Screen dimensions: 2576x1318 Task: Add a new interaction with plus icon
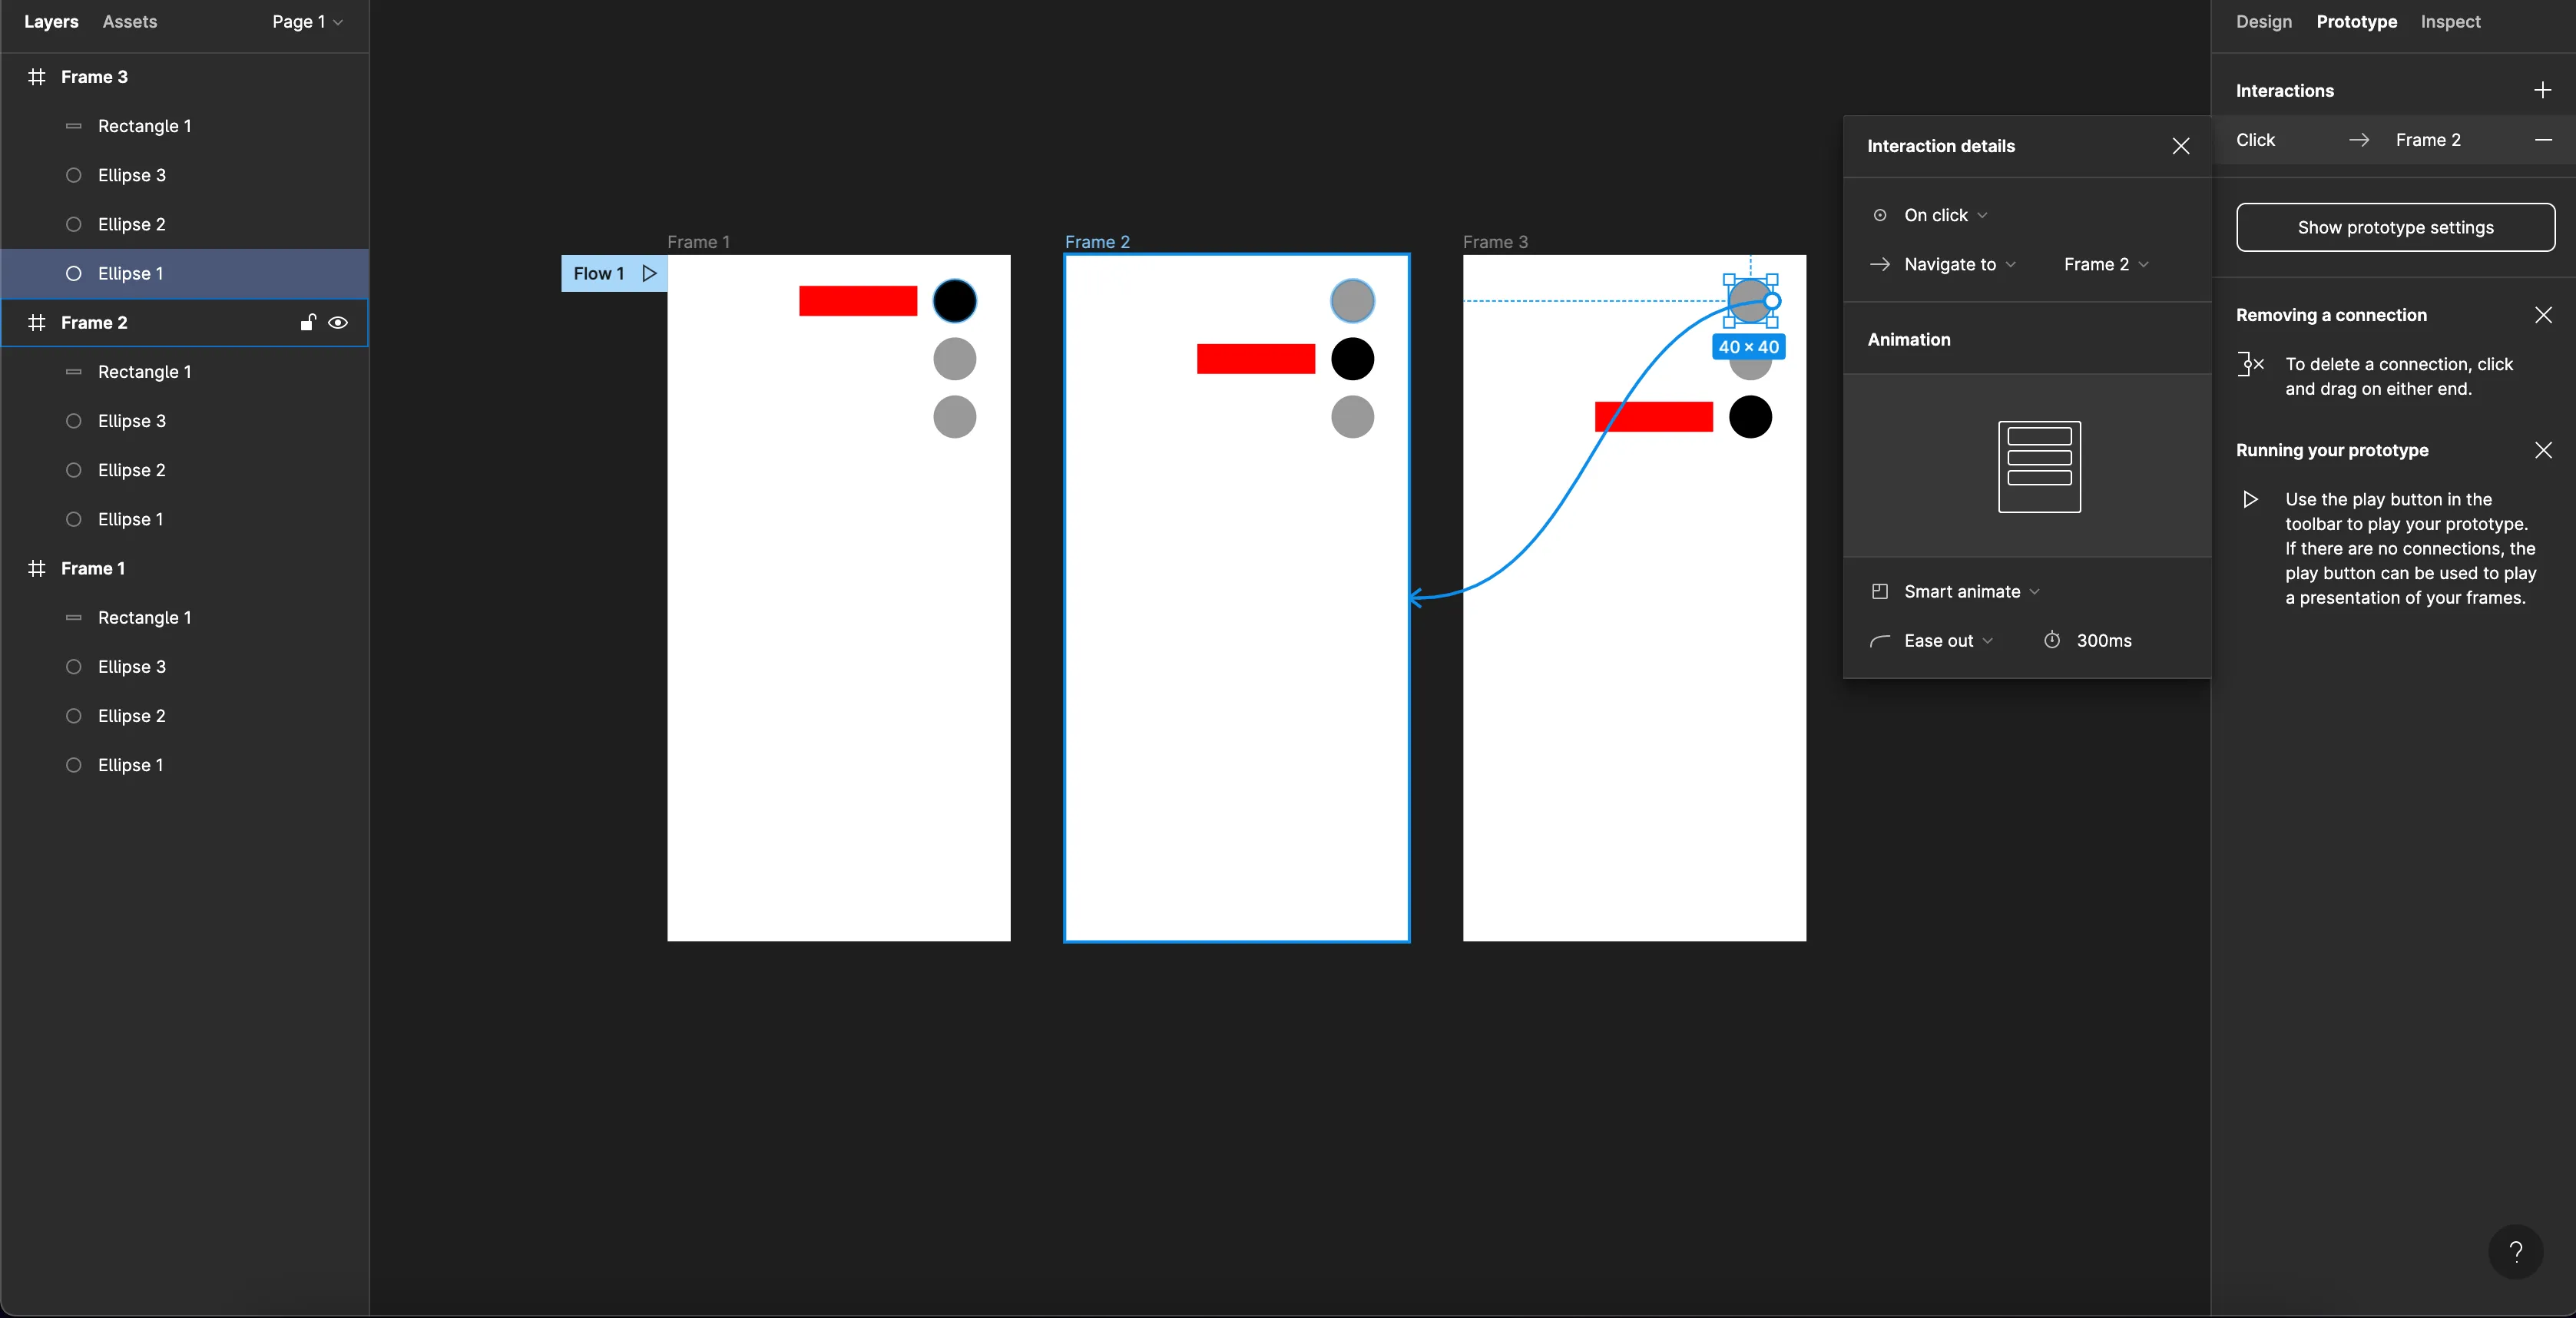(2542, 90)
